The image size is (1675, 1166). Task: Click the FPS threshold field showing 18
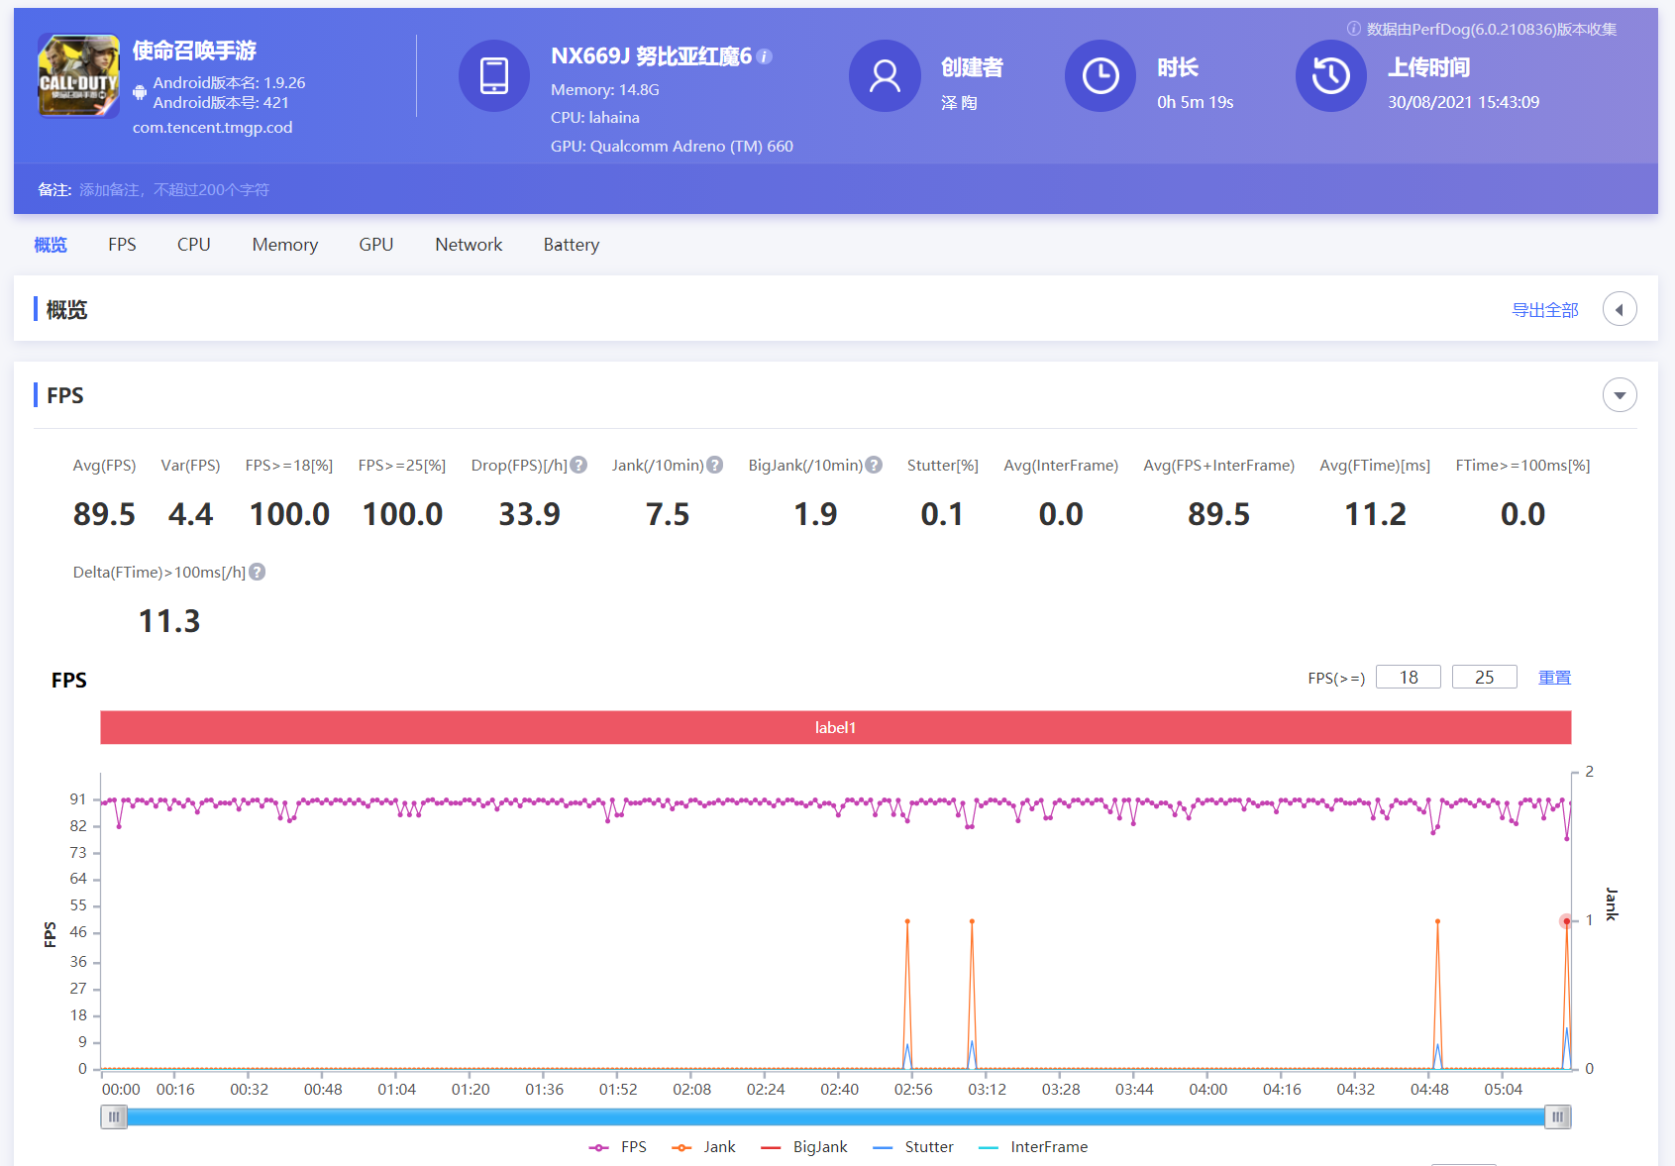[x=1409, y=677]
